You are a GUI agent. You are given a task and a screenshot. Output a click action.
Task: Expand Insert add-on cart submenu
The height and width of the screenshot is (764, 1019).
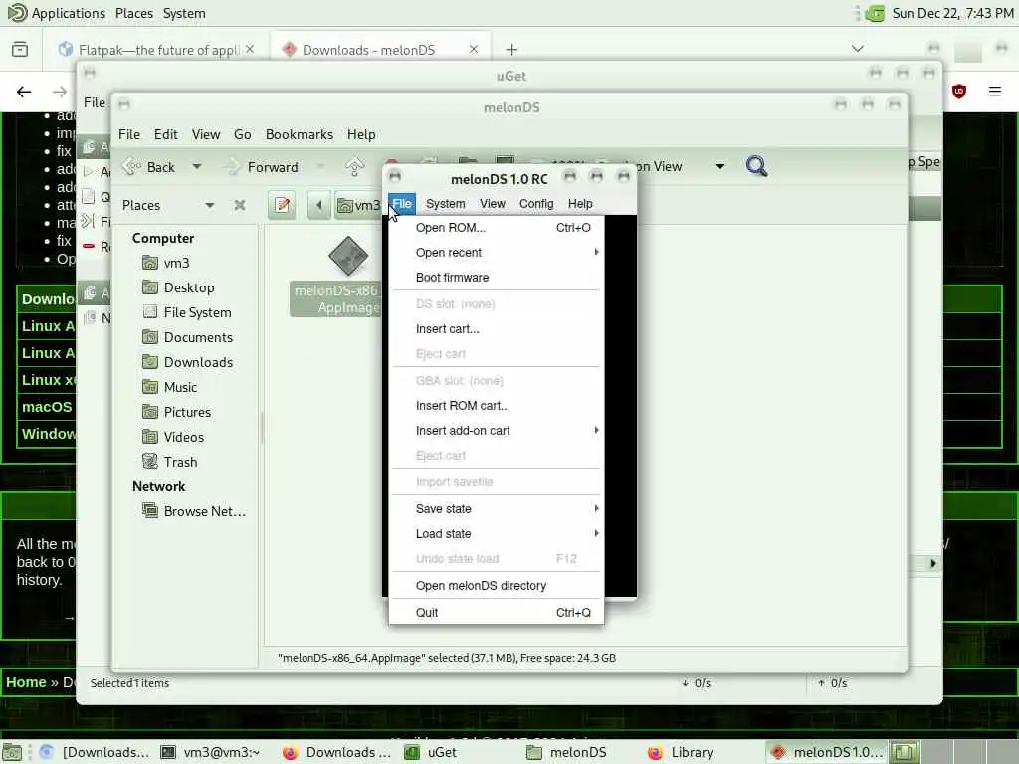coord(497,430)
